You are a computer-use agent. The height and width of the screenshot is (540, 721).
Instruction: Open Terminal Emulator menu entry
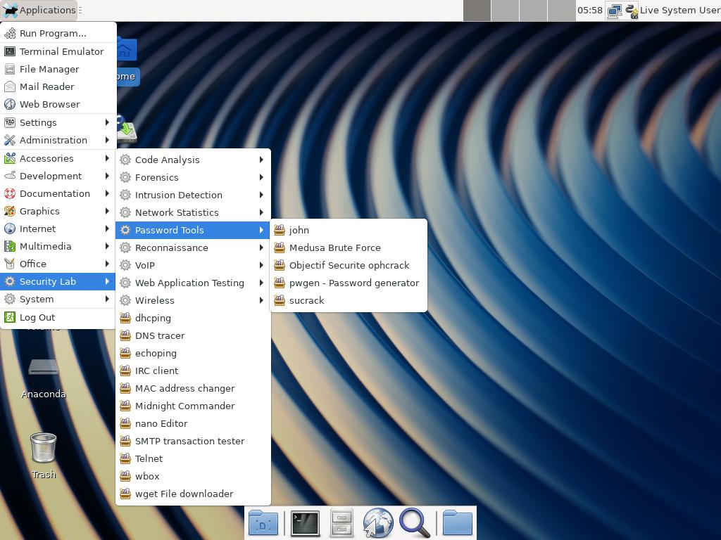click(x=58, y=51)
